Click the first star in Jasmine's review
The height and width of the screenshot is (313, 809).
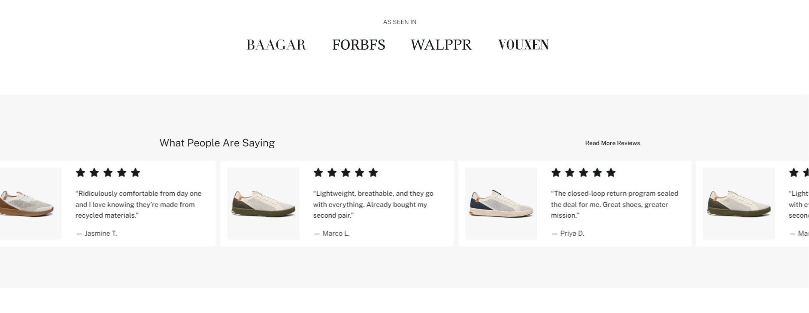click(x=80, y=173)
